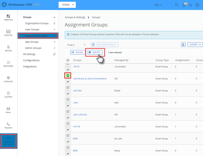Screen dimensions: 203x156
Task: Select Assignment Groups menu item
Action: click(38, 36)
